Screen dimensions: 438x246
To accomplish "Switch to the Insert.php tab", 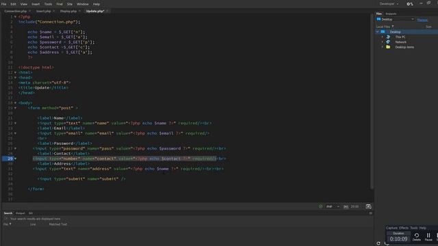I will coord(43,11).
